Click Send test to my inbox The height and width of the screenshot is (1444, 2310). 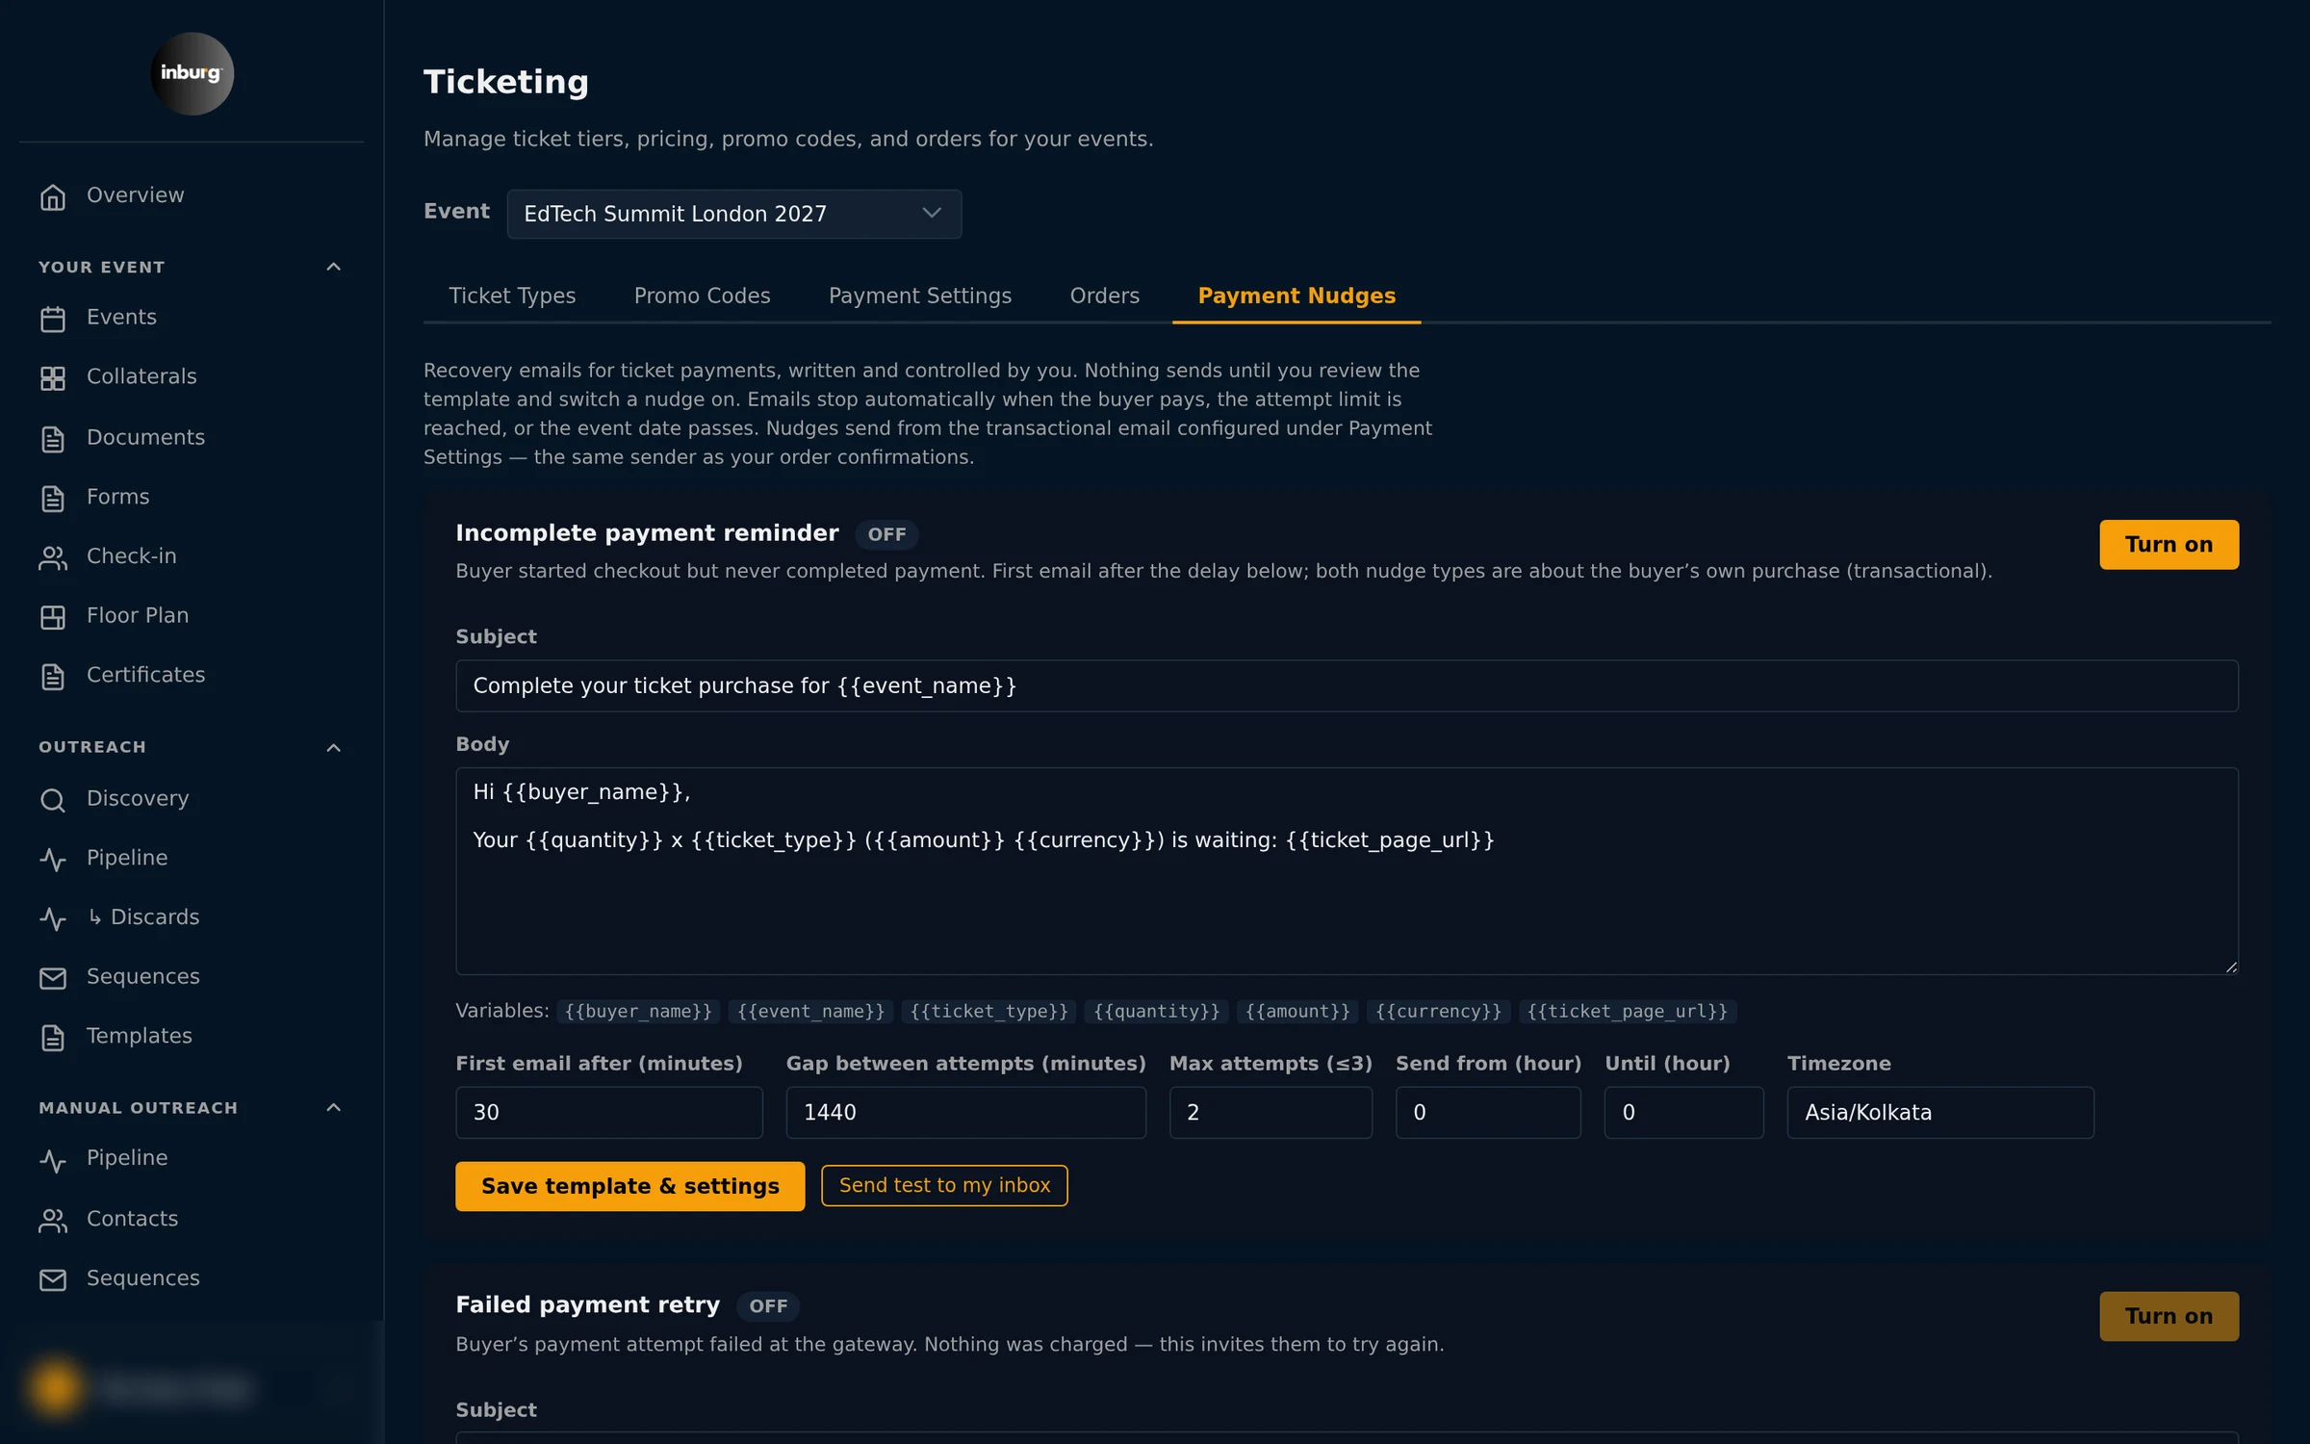coord(943,1185)
